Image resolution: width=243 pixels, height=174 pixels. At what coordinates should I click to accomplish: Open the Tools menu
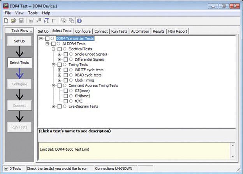33,13
